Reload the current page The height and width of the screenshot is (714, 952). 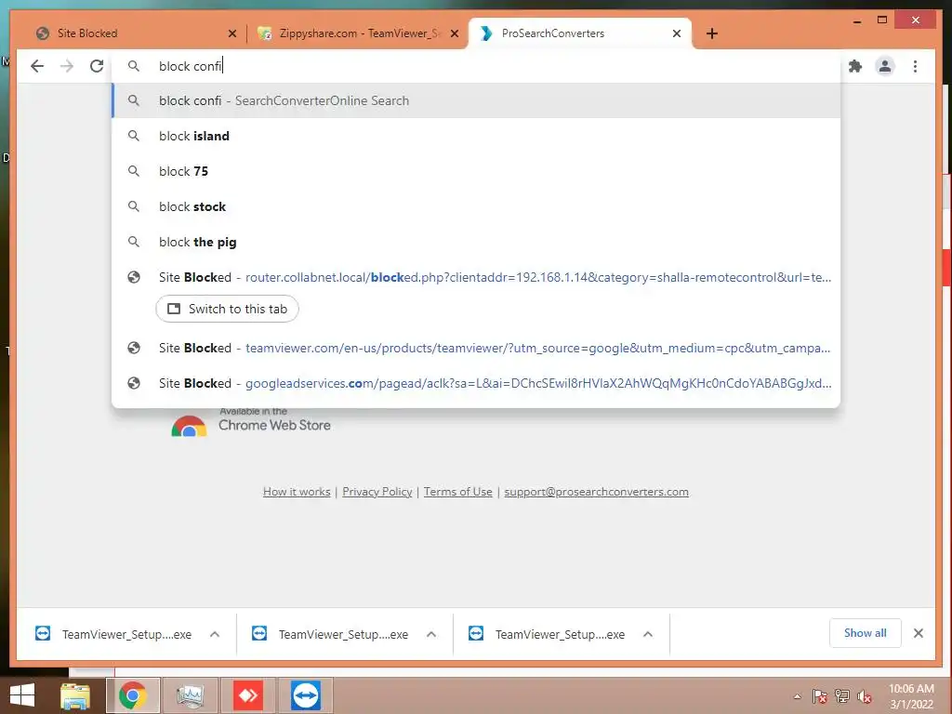(97, 66)
